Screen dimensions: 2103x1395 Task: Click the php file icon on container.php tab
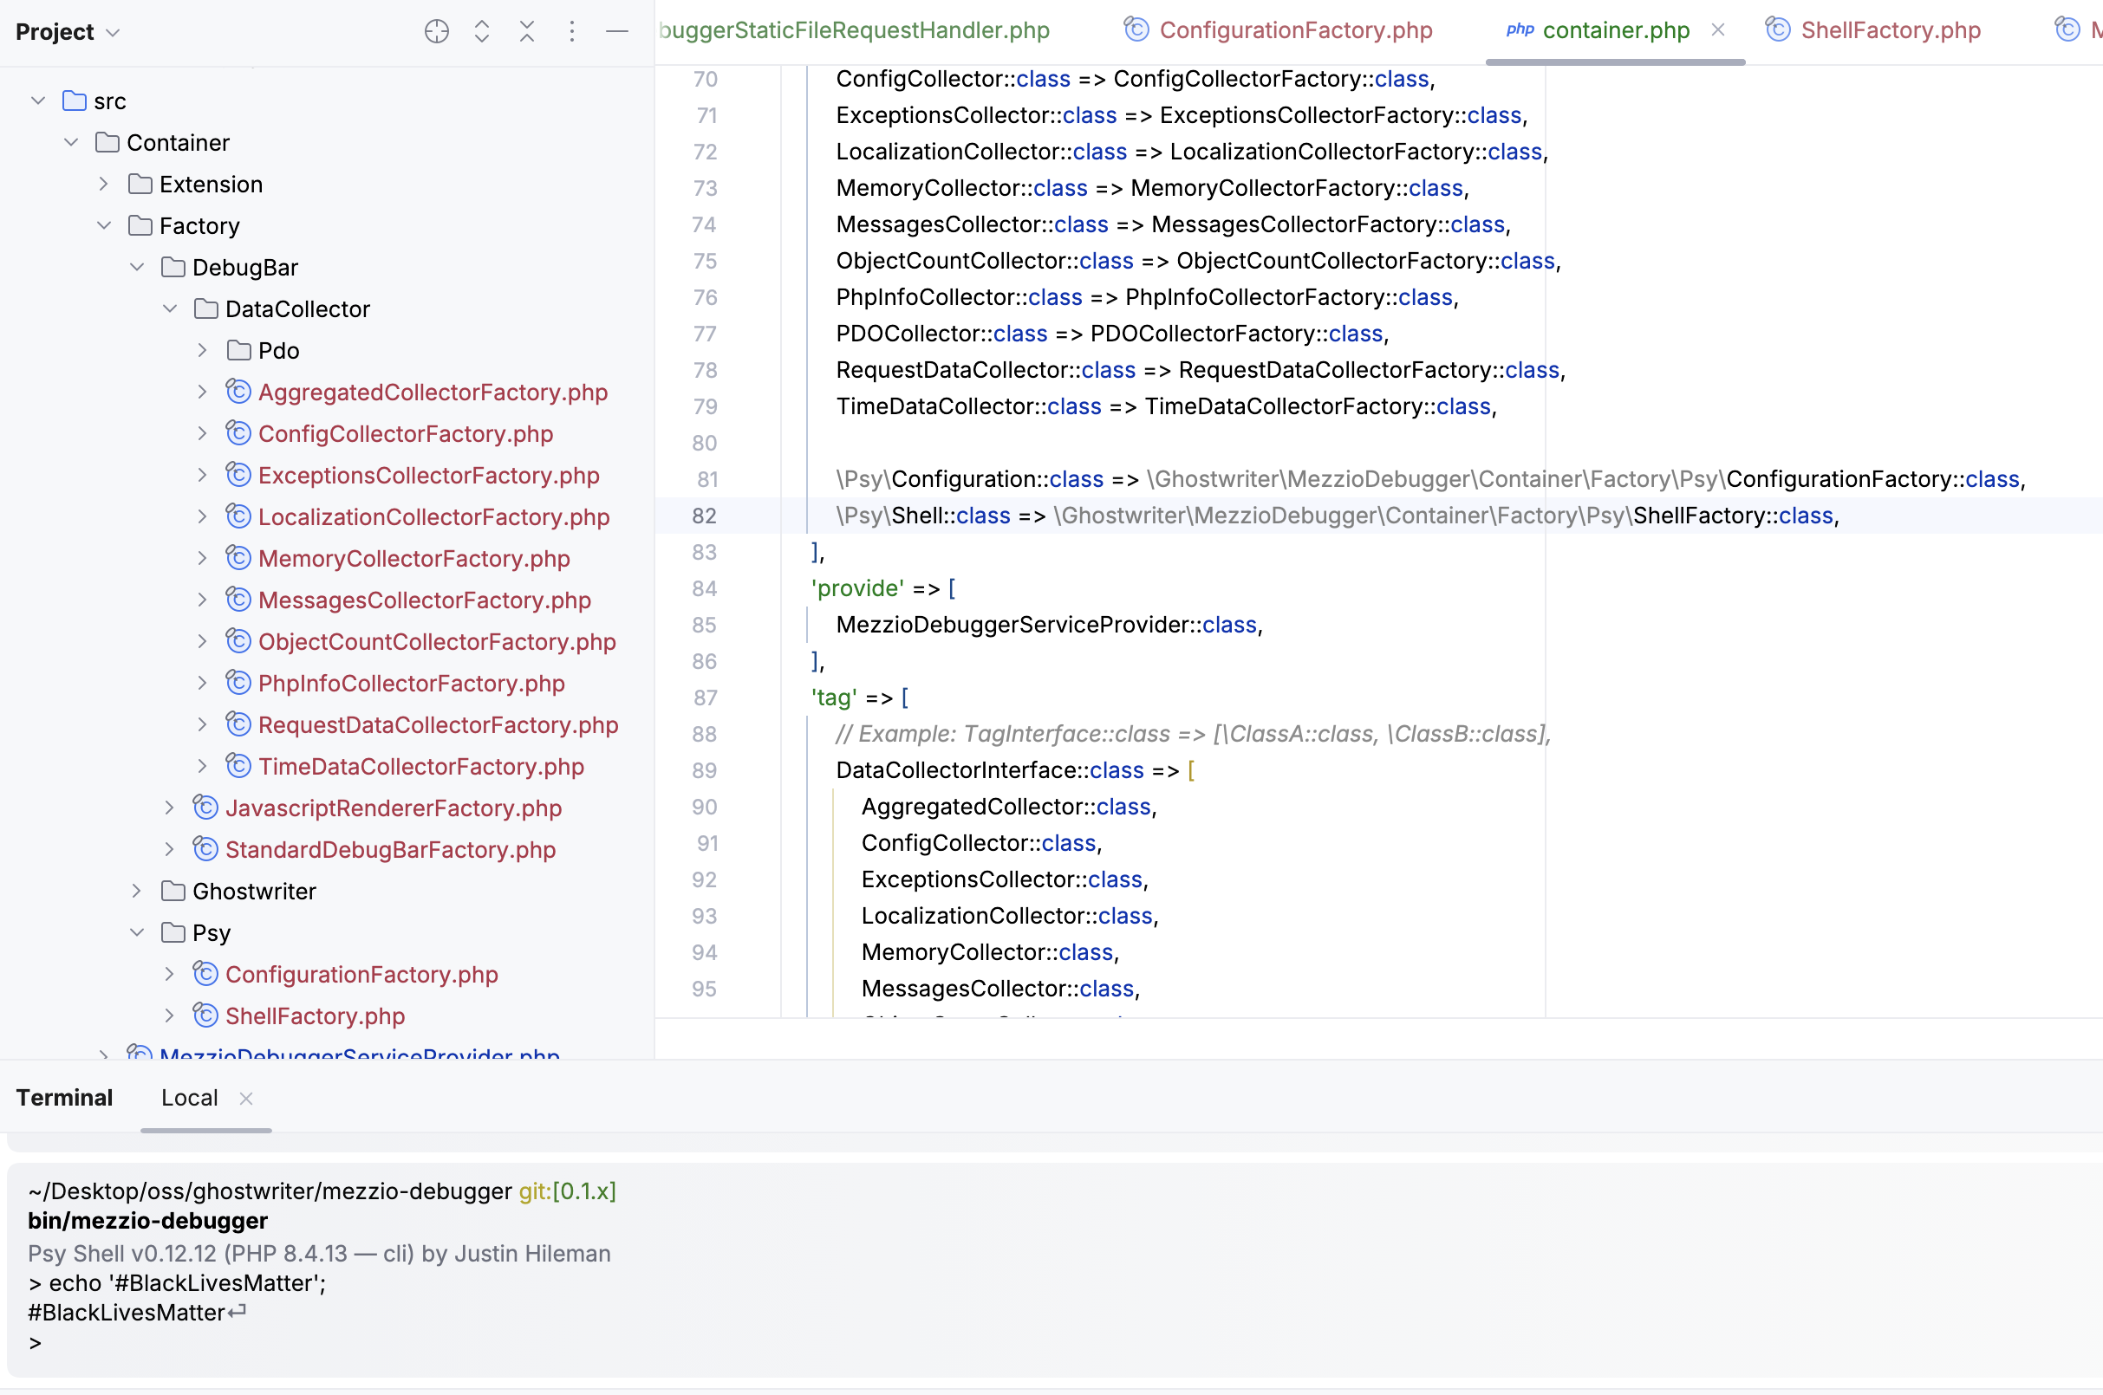[x=1520, y=29]
